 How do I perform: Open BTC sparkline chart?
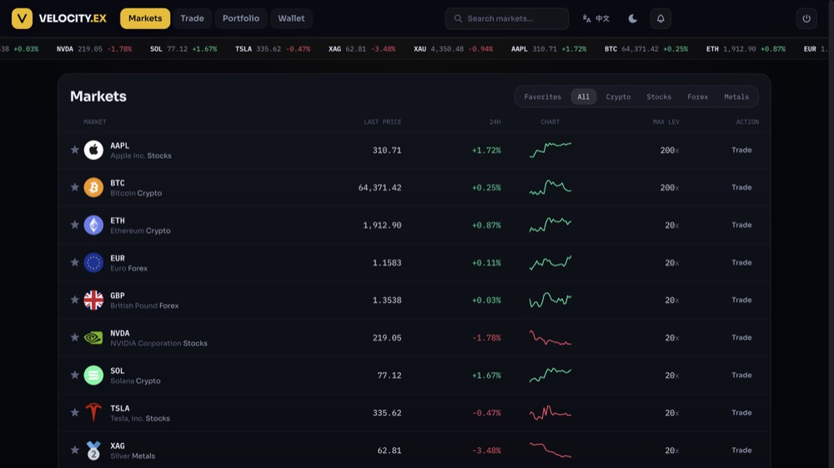pos(550,187)
